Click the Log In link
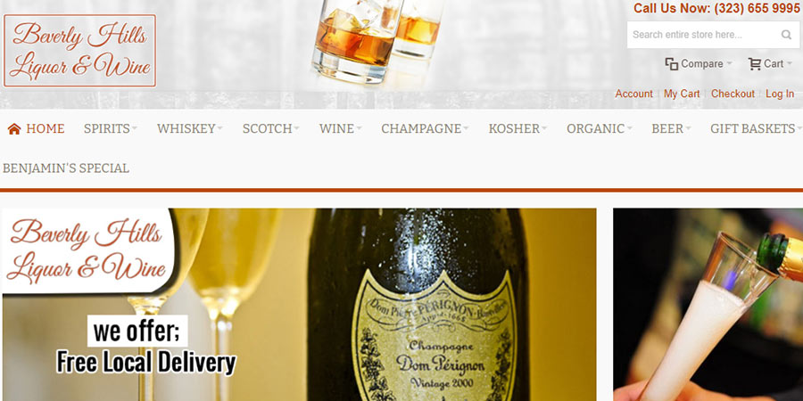This screenshot has height=401, width=803. point(780,94)
